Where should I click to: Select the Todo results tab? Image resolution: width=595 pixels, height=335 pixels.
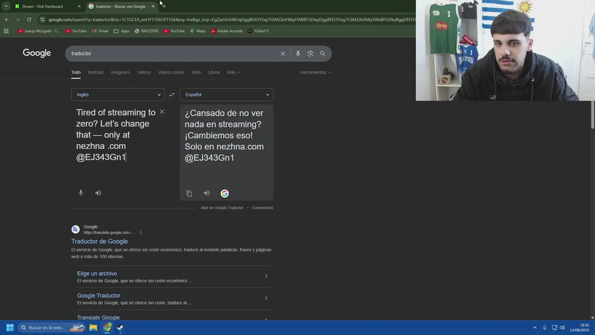76,72
